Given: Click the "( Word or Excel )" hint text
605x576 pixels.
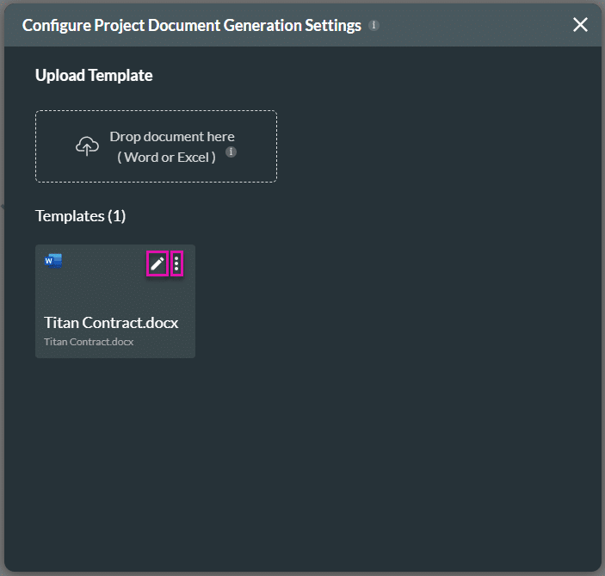Looking at the screenshot, I should [x=167, y=157].
